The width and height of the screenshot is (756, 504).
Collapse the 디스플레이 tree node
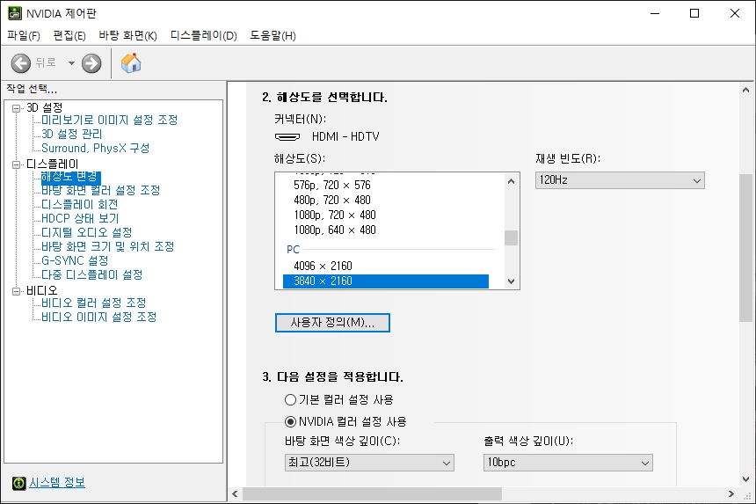tap(17, 164)
